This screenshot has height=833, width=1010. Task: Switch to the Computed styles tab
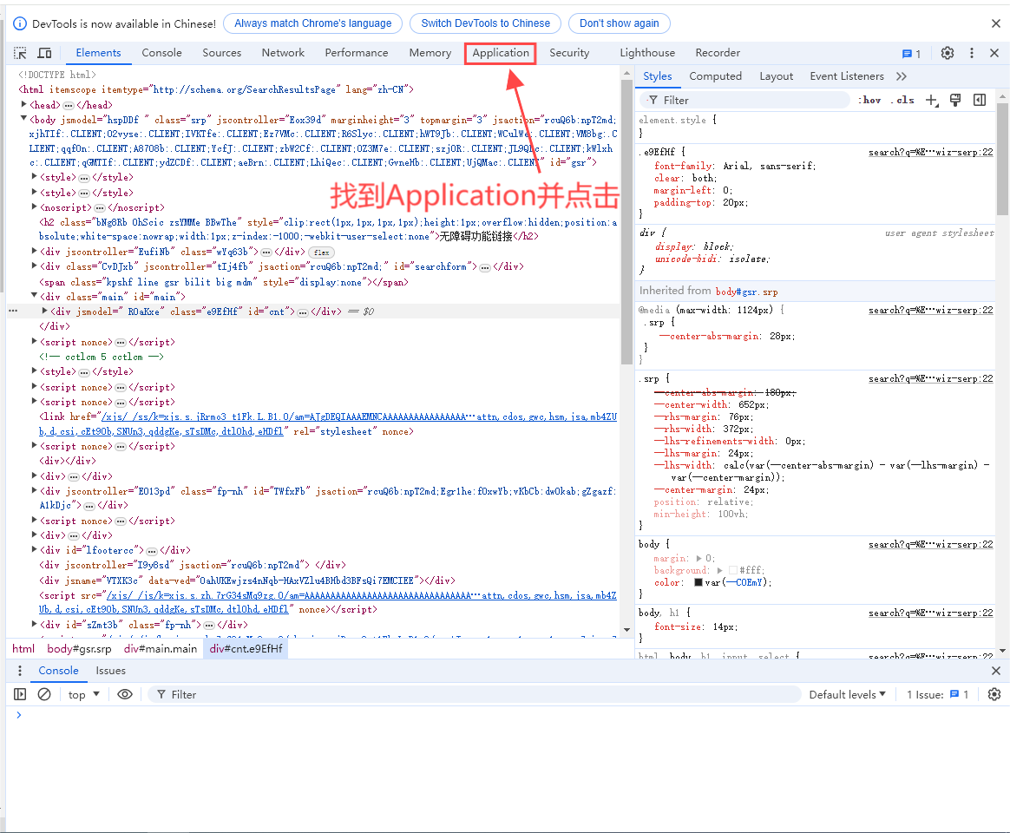(x=715, y=76)
